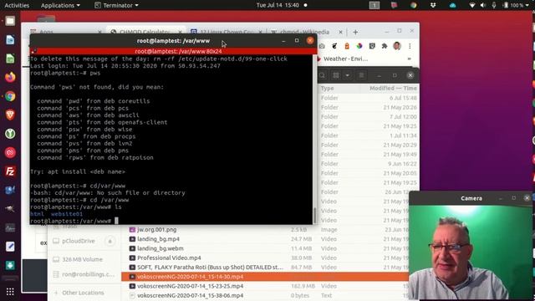This screenshot has height=301, width=535.
Task: Open the clock and calendar panel
Action: click(278, 5)
